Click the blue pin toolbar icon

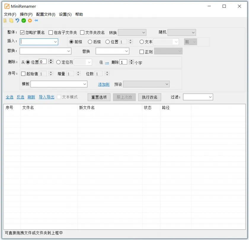tap(36, 20)
